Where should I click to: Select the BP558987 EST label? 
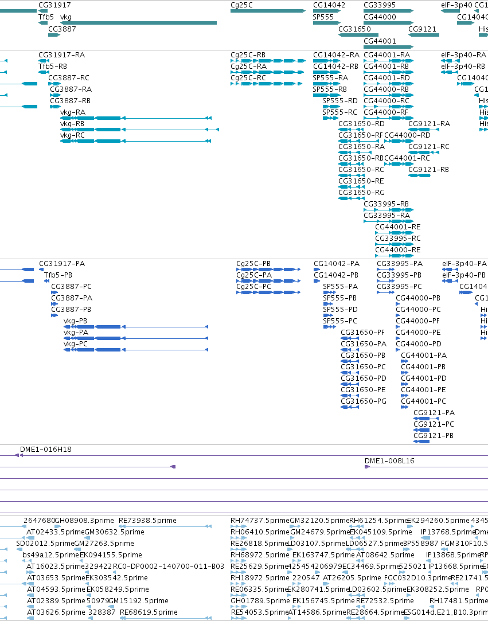coord(421,544)
